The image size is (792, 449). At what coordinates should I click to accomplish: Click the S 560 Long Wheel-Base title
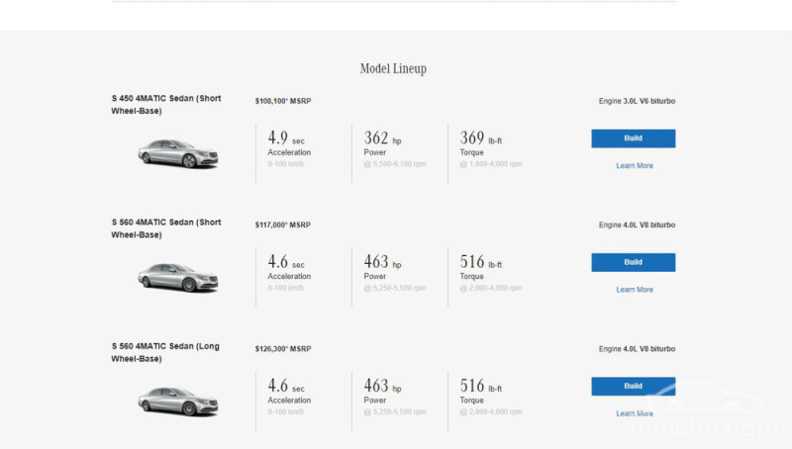[x=165, y=352]
